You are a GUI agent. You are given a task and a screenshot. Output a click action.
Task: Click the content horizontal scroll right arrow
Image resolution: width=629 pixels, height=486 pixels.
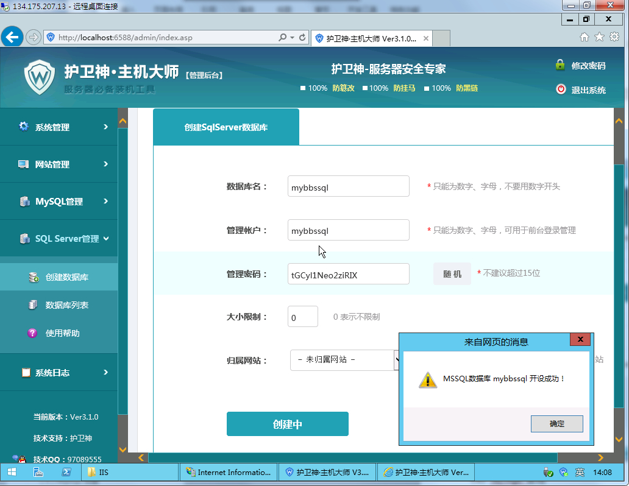tap(600, 457)
